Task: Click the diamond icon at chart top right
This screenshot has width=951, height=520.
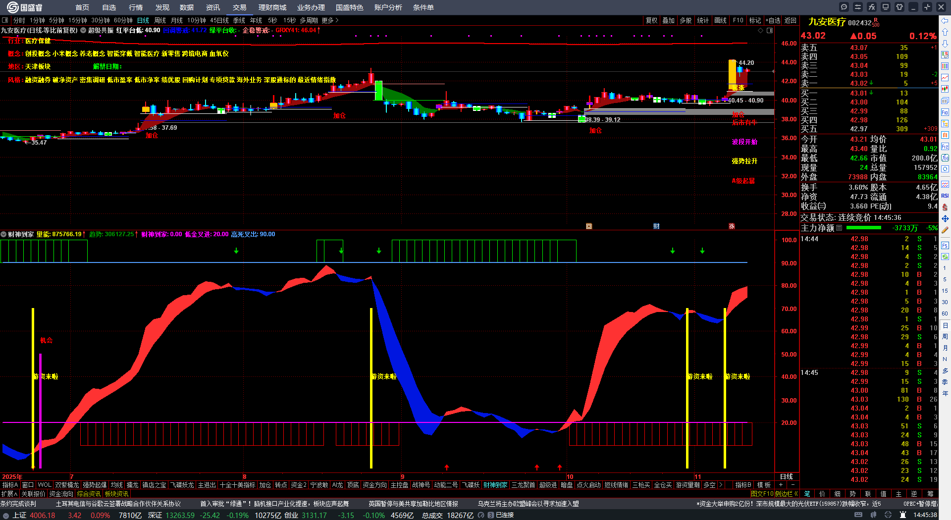Action: (761, 31)
